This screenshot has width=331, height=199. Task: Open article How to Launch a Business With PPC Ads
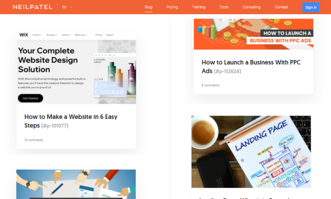pyautogui.click(x=251, y=67)
